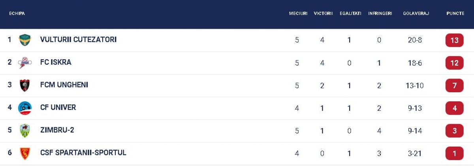
Task: Select the CF Univer team name
Action: click(x=58, y=107)
